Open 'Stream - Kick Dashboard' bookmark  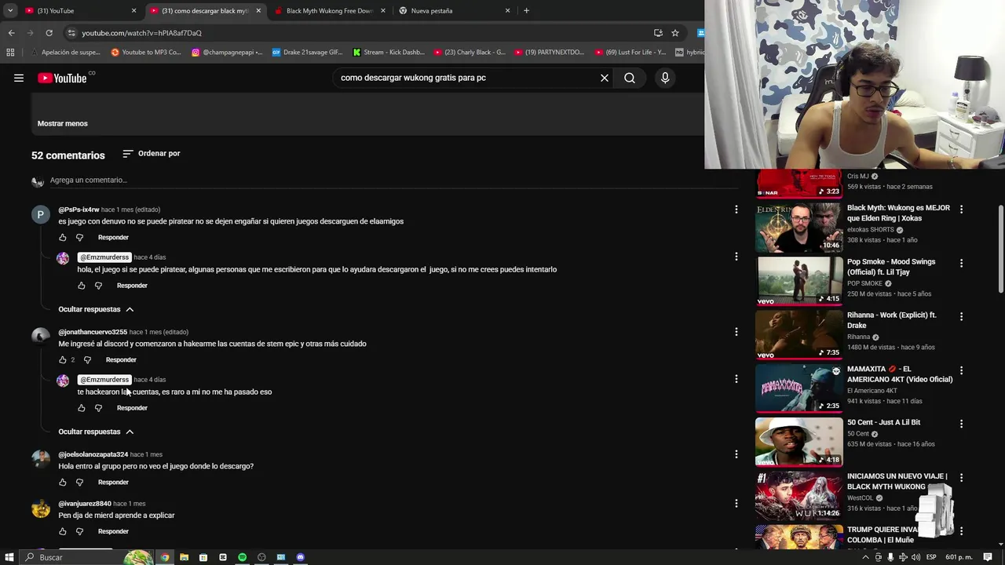(x=389, y=53)
